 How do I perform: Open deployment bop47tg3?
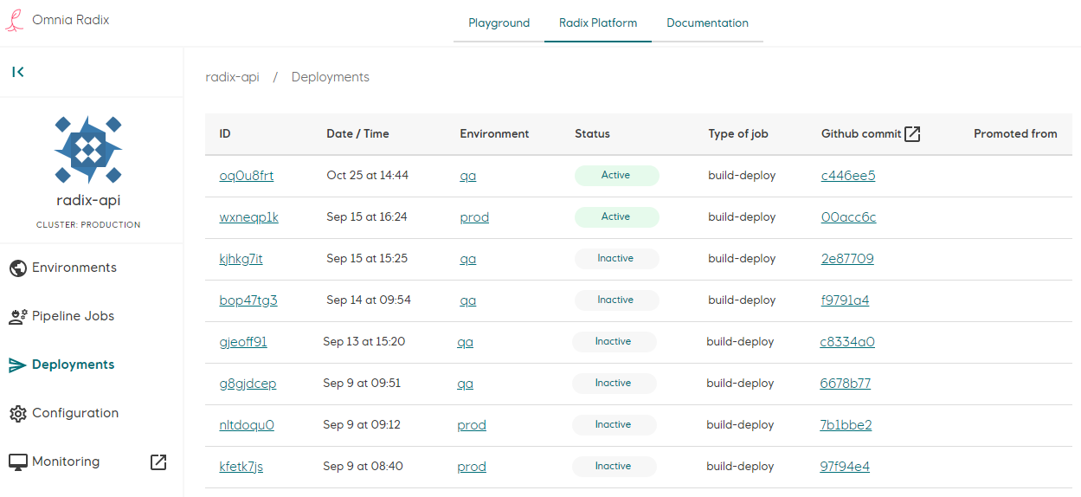248,300
